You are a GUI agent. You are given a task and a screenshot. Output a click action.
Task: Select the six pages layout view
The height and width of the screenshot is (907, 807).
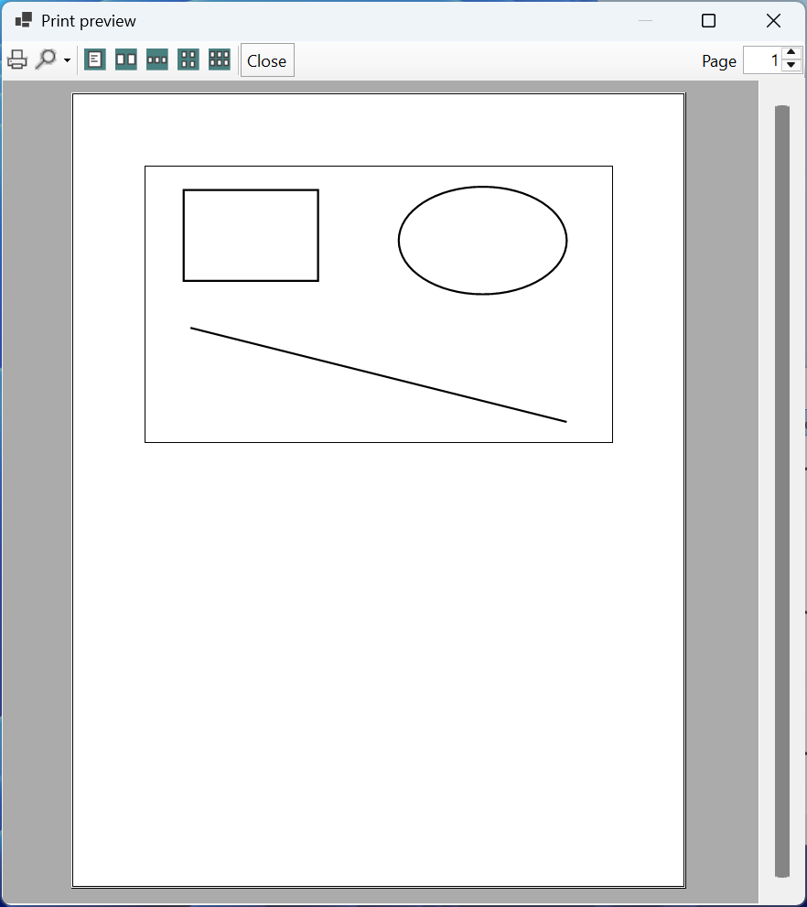219,59
